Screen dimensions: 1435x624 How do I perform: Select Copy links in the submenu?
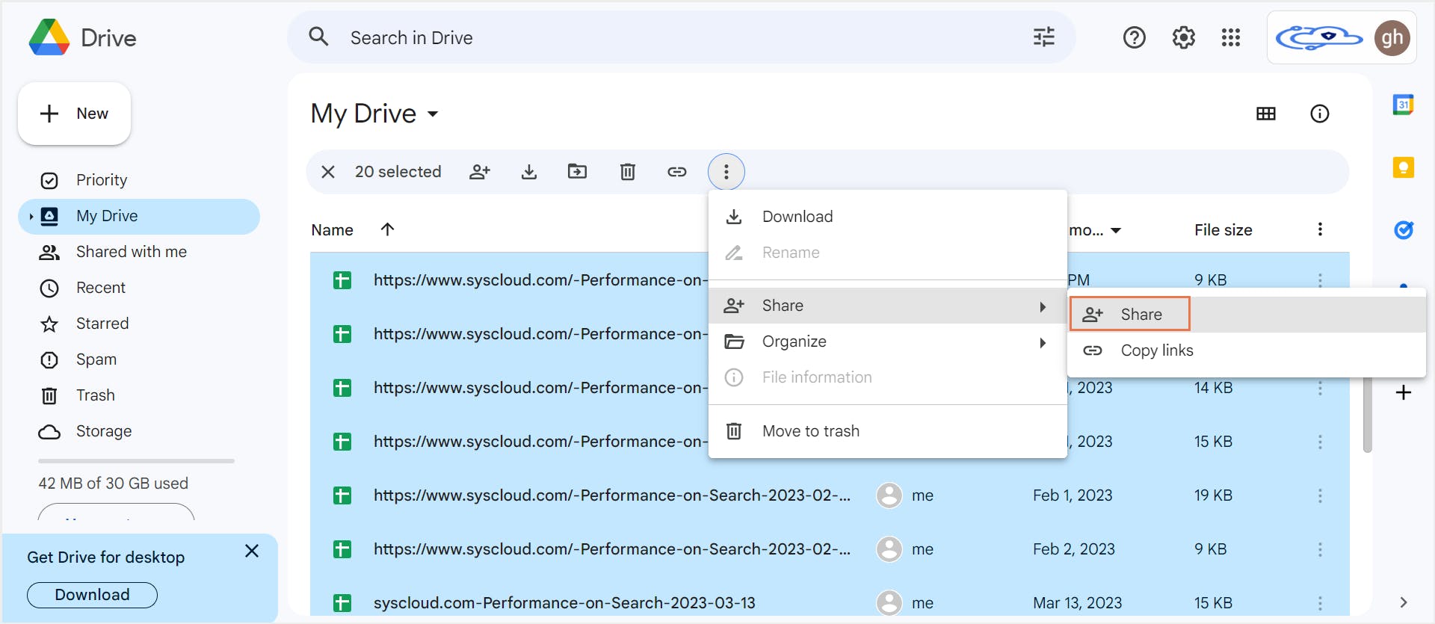point(1247,350)
